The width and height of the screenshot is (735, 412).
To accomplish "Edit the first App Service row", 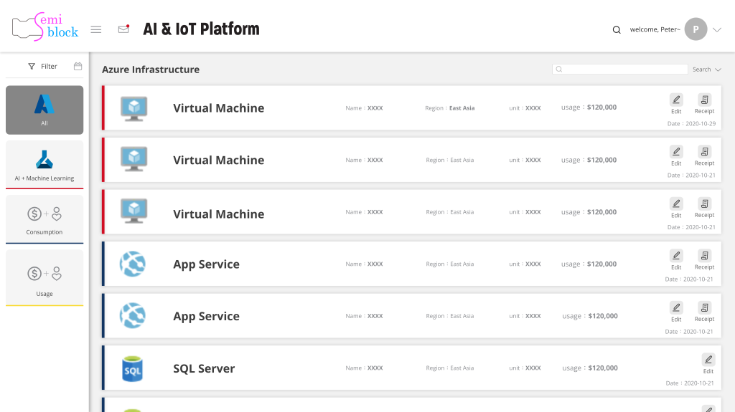I will (676, 260).
